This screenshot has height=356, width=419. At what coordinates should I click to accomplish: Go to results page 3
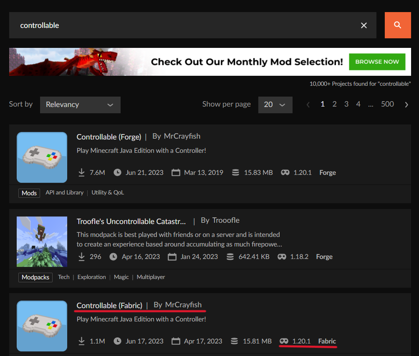(346, 104)
